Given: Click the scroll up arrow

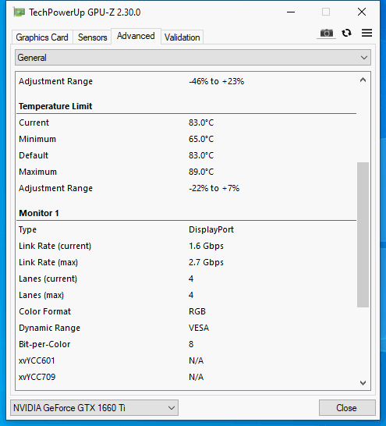Looking at the screenshot, I should [363, 80].
